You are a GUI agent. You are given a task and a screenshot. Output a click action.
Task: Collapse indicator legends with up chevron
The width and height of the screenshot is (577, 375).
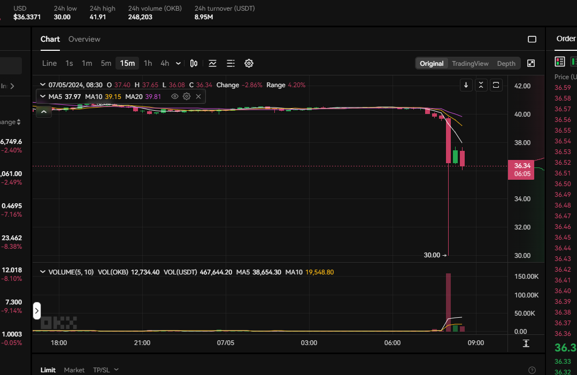pos(44,111)
